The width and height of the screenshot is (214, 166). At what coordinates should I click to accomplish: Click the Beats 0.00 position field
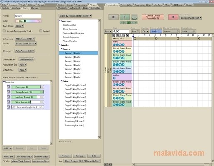pos(121,32)
